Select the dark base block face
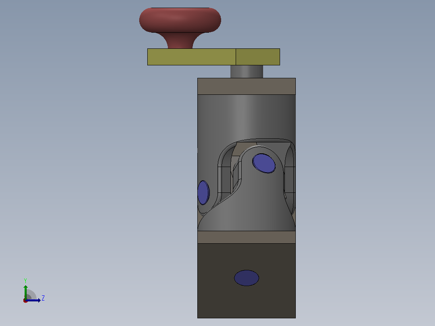Viewport: 435px width, 326px height. 246,303
